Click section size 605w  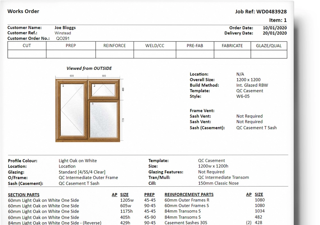[x=125, y=206]
